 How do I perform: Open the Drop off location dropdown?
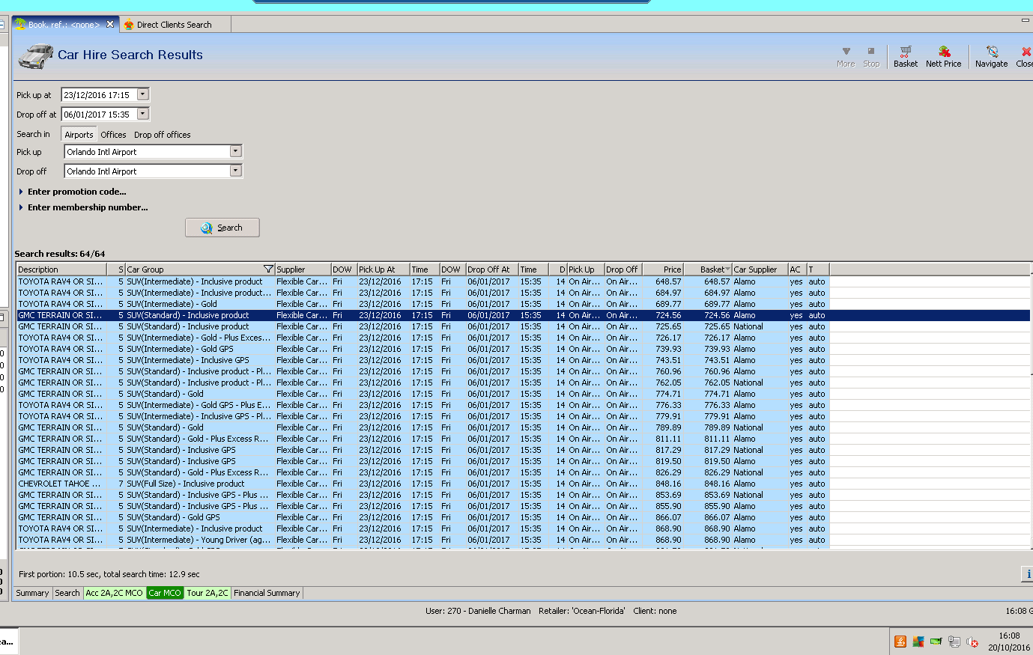point(235,171)
